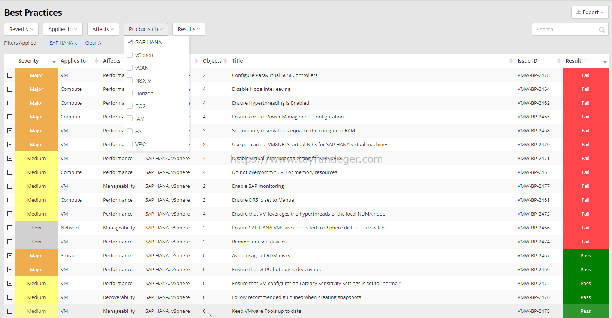Check the VPC product checkbox
The image size is (612, 318).
(x=130, y=144)
